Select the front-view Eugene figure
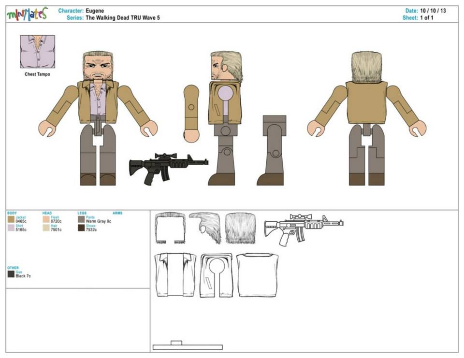Viewport: 464px width, 358px height. click(98, 118)
